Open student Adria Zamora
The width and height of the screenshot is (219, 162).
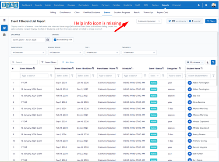199,102
